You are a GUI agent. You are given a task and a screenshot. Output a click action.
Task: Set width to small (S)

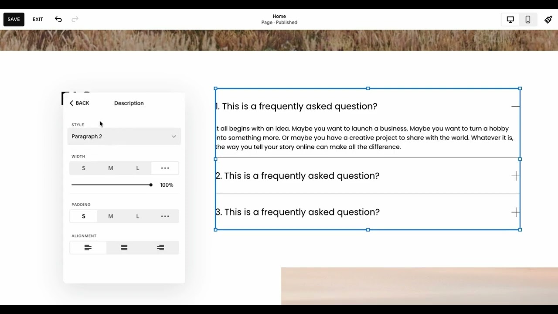(x=84, y=168)
